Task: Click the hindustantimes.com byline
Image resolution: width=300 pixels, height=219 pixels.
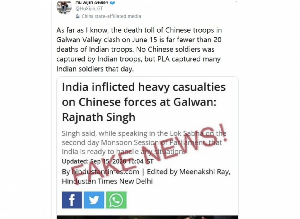Action: point(105,172)
